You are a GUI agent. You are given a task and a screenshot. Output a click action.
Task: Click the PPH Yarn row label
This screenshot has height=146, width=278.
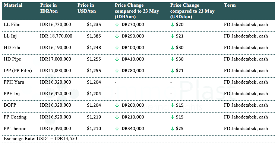[x=14, y=82]
